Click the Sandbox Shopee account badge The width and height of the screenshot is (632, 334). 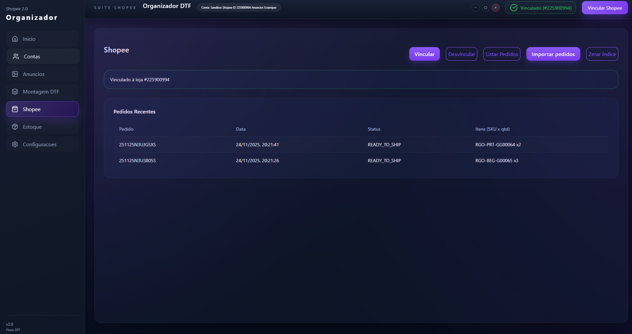click(239, 7)
